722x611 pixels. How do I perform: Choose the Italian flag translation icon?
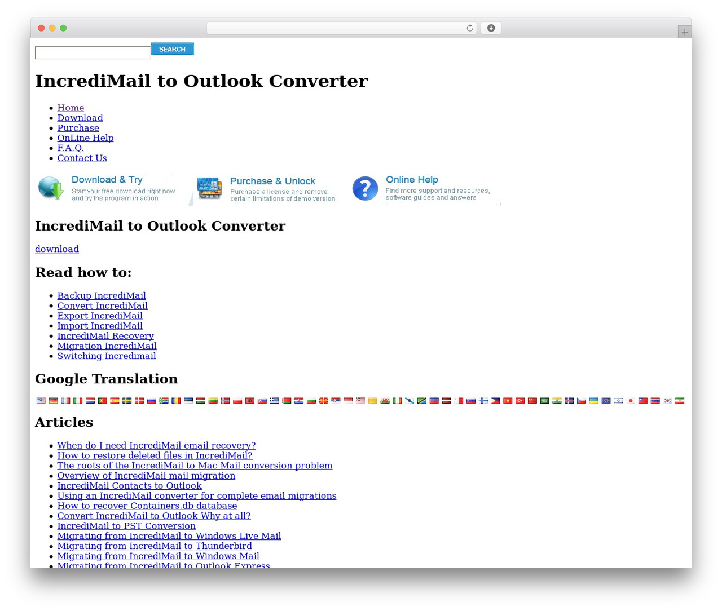point(78,401)
